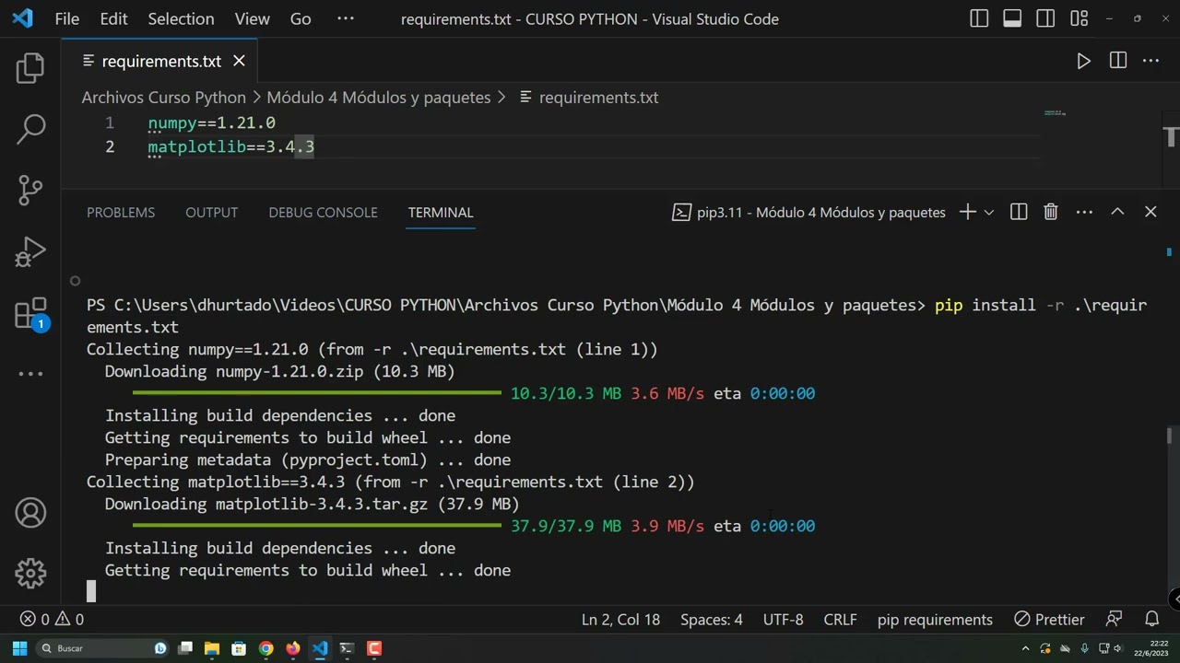Click the Windows search box Buscar
This screenshot has width=1180, height=663.
point(103,648)
